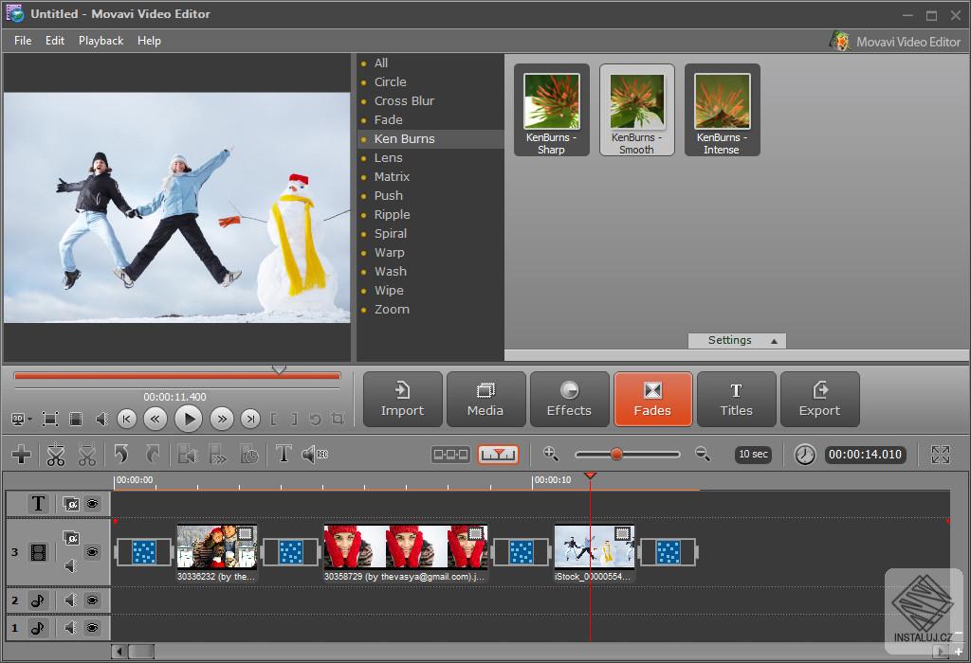Jump to the previous clip start
Viewport: 971px width, 663px height.
click(x=126, y=420)
